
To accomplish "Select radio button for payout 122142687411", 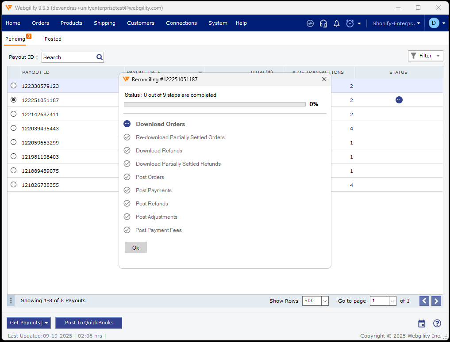I will [x=14, y=114].
